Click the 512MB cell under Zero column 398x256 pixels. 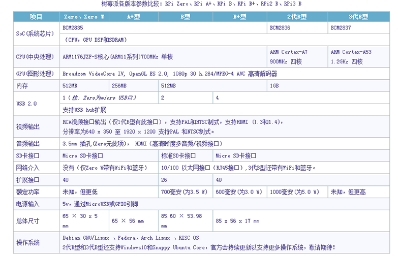point(84,86)
